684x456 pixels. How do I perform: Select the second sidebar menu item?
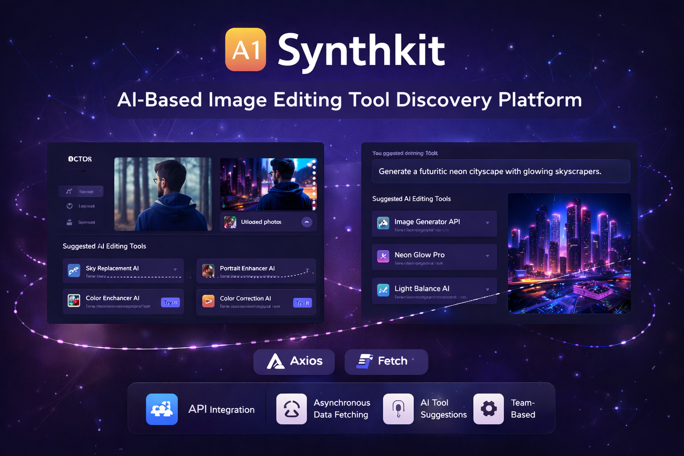click(x=81, y=206)
